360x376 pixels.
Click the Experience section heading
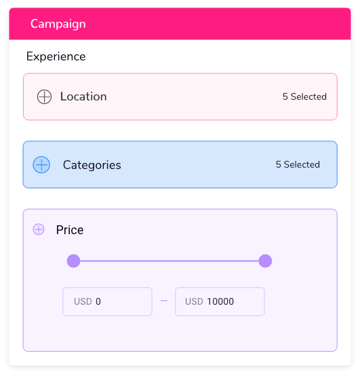coord(56,56)
